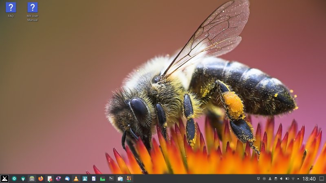Screen dimensions: 326x183
Task: Click the star-shaped tray icon
Action: (x=258, y=179)
